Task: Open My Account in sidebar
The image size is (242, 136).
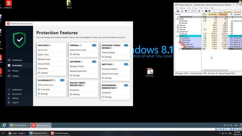Action: 17,94
